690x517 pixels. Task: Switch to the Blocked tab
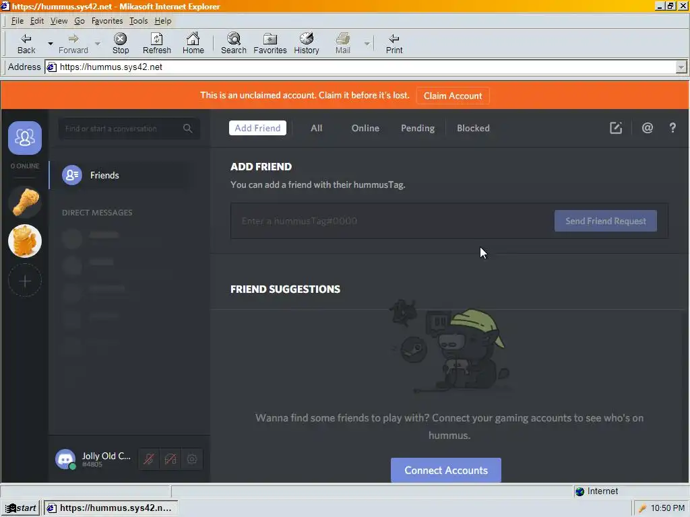pyautogui.click(x=473, y=128)
